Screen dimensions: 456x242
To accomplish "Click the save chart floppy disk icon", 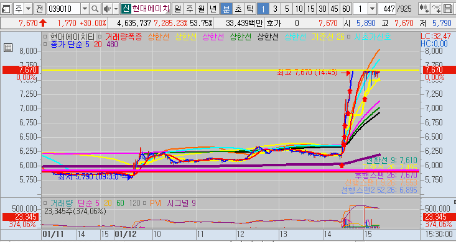I will pyautogui.click(x=447, y=9).
